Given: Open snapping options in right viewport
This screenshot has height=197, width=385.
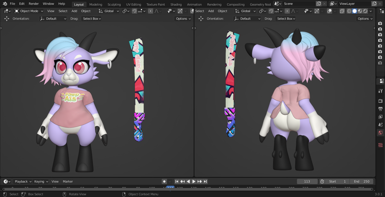Looking at the screenshot, I should click(279, 11).
